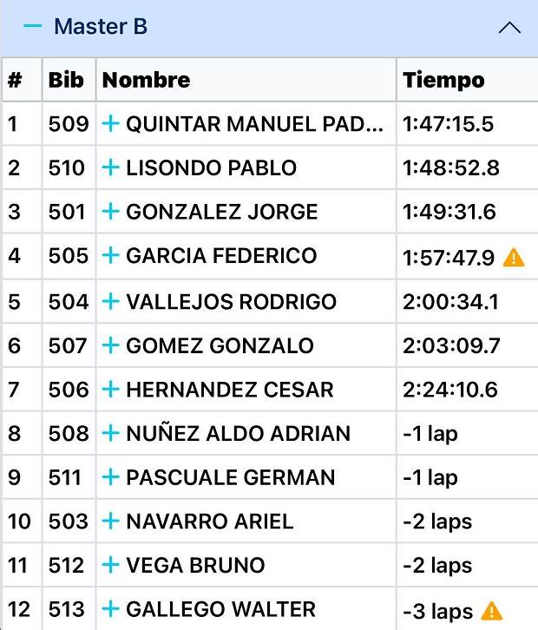Show details for NUÑEZ ALDO ADRIAN plus icon

point(110,433)
